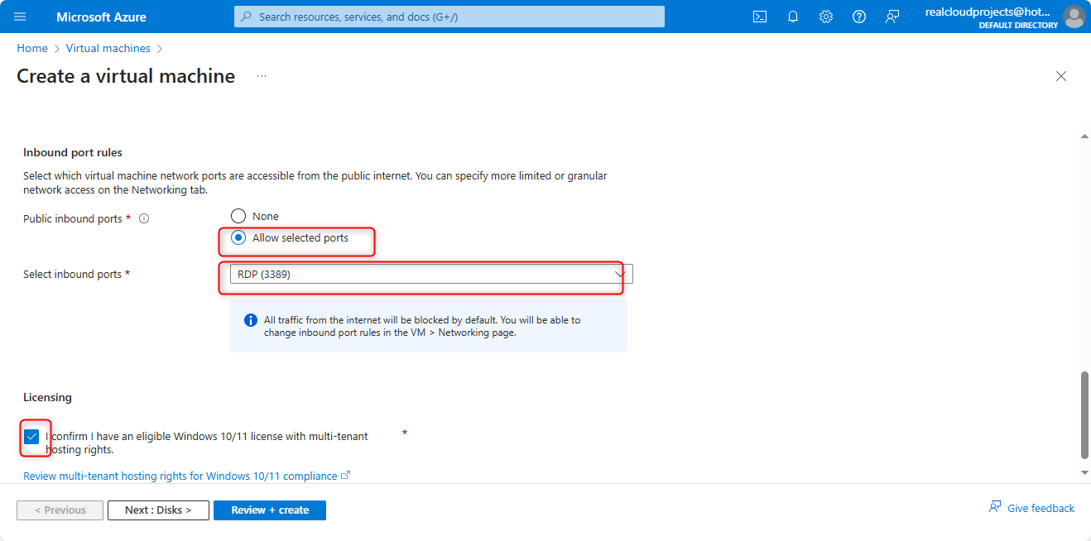
Task: Click Review + create button
Action: click(x=269, y=510)
